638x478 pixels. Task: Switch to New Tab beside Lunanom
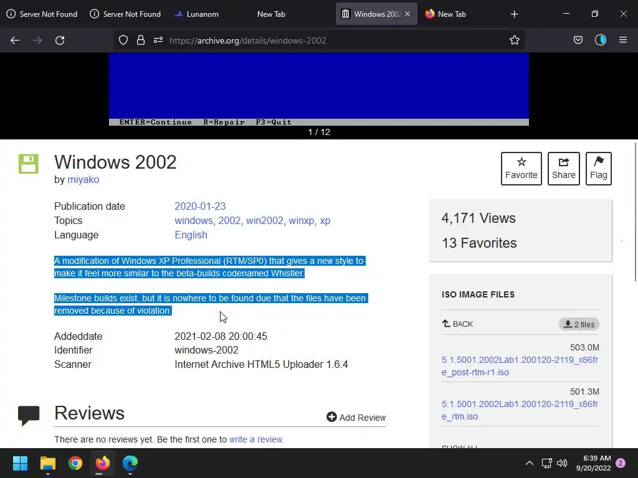tap(272, 14)
